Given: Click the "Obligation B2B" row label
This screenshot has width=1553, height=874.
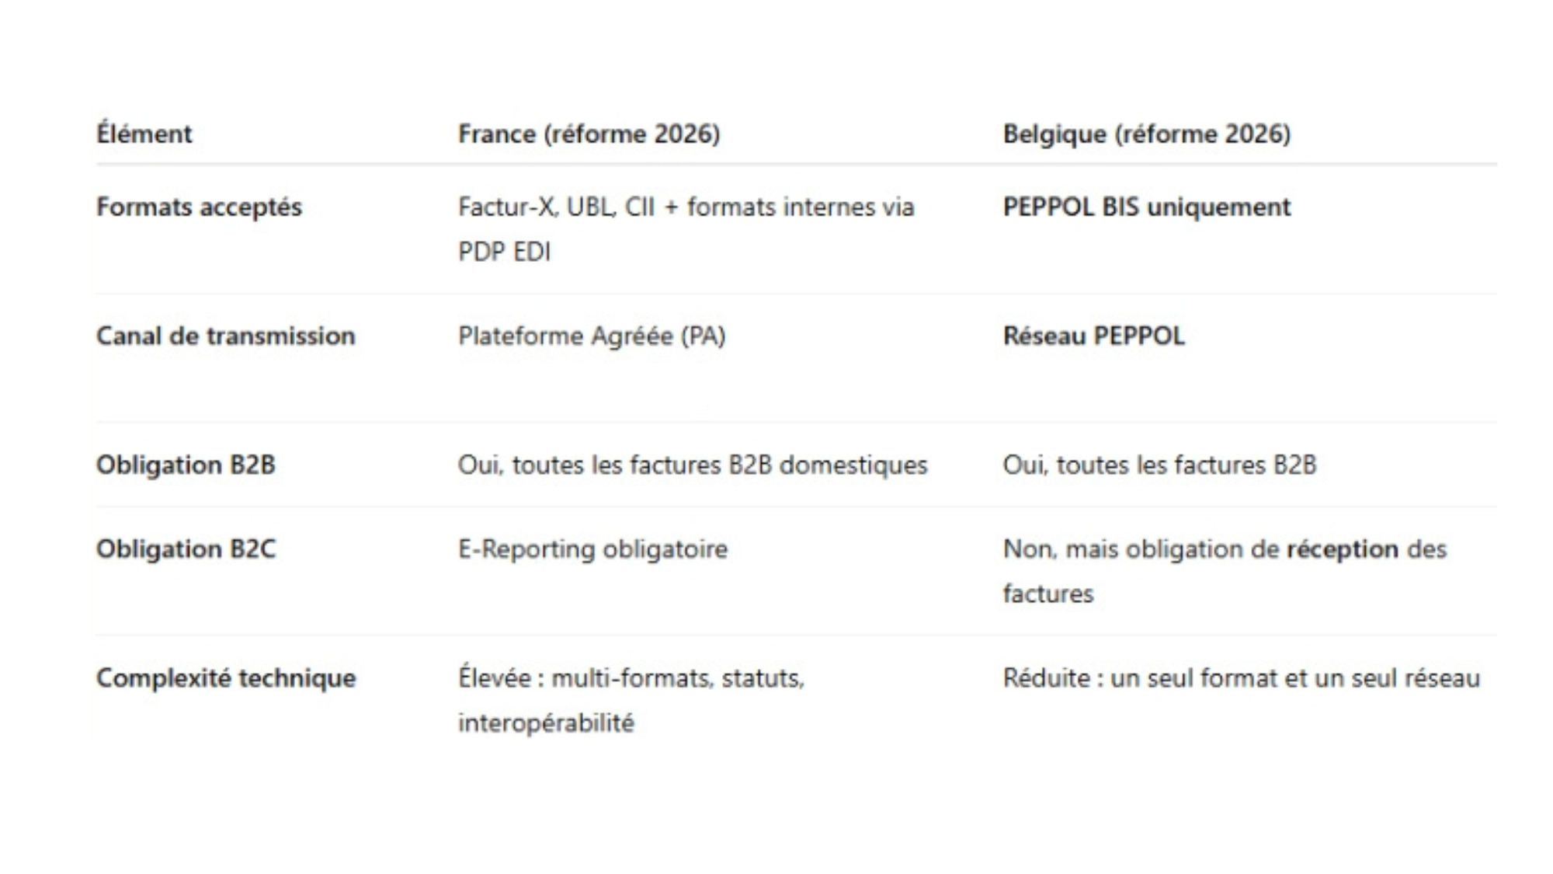Looking at the screenshot, I should [x=186, y=465].
